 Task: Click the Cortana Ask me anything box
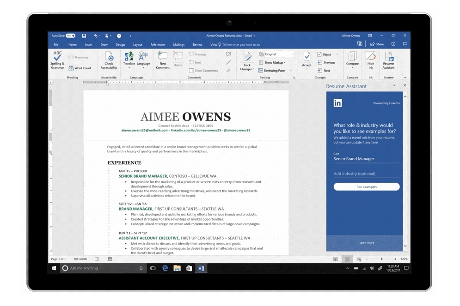103,268
